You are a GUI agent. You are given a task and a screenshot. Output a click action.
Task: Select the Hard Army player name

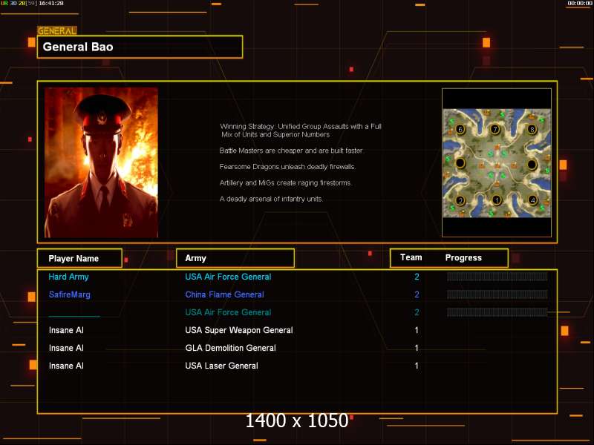(68, 277)
